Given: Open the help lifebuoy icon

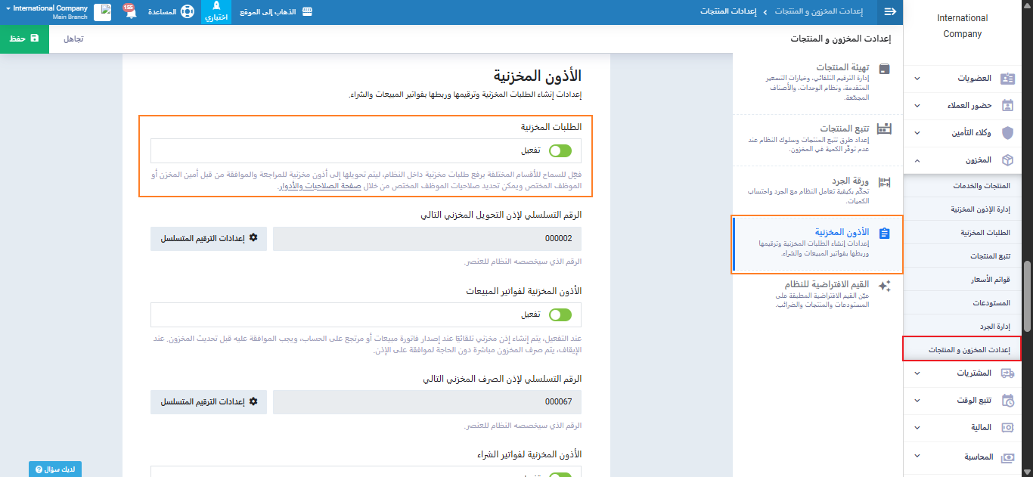Looking at the screenshot, I should [188, 13].
